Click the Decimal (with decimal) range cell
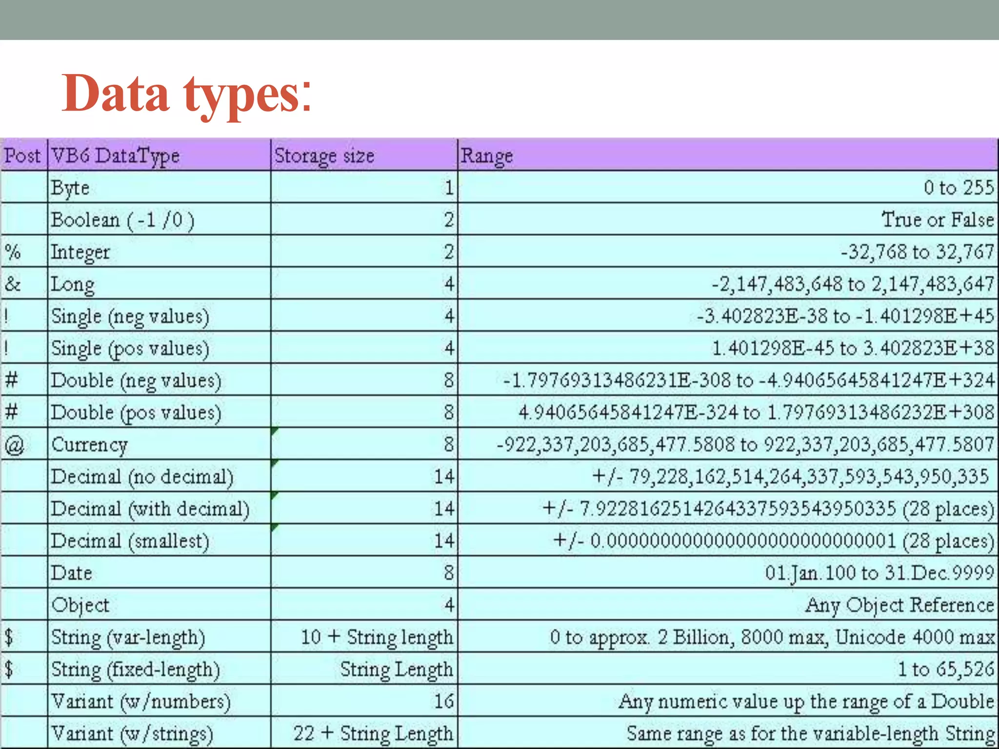 pos(728,509)
